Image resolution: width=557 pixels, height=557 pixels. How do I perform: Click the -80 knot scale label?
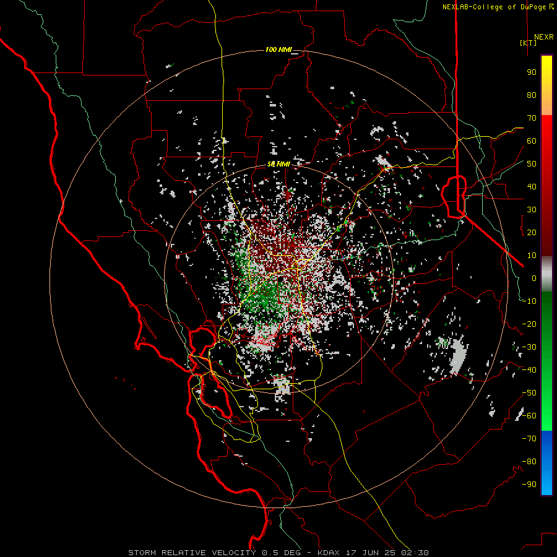tap(529, 462)
